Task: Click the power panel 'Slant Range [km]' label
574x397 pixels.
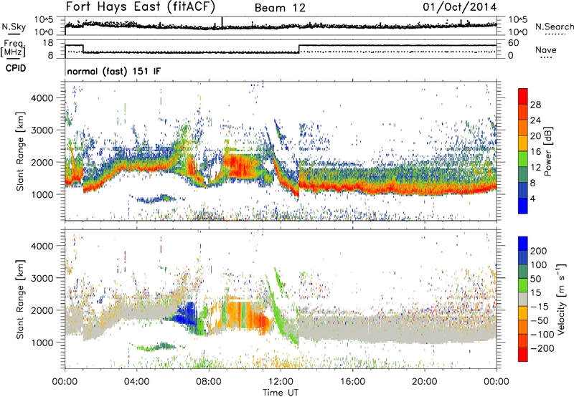Action: coord(20,151)
